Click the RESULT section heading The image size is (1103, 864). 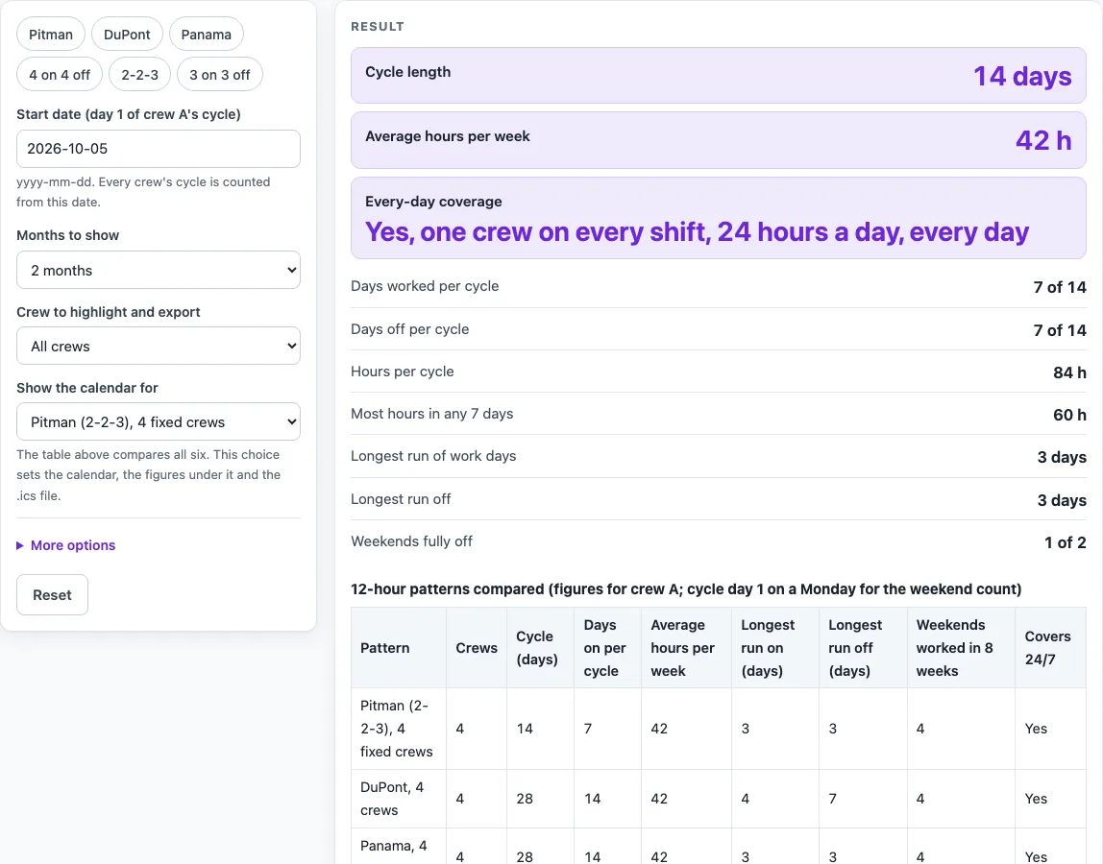(x=378, y=27)
